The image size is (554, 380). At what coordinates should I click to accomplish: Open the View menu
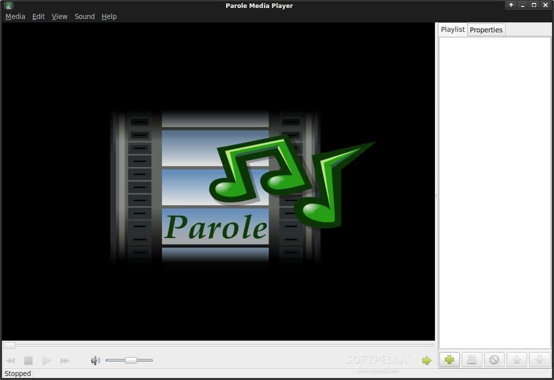59,16
